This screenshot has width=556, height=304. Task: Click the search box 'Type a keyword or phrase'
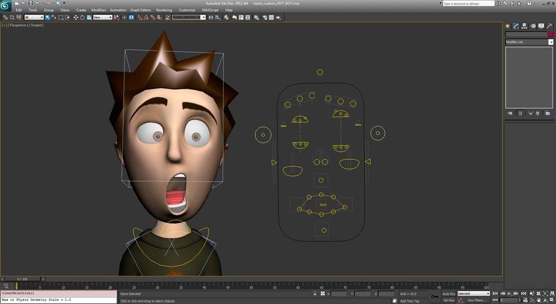[469, 3]
